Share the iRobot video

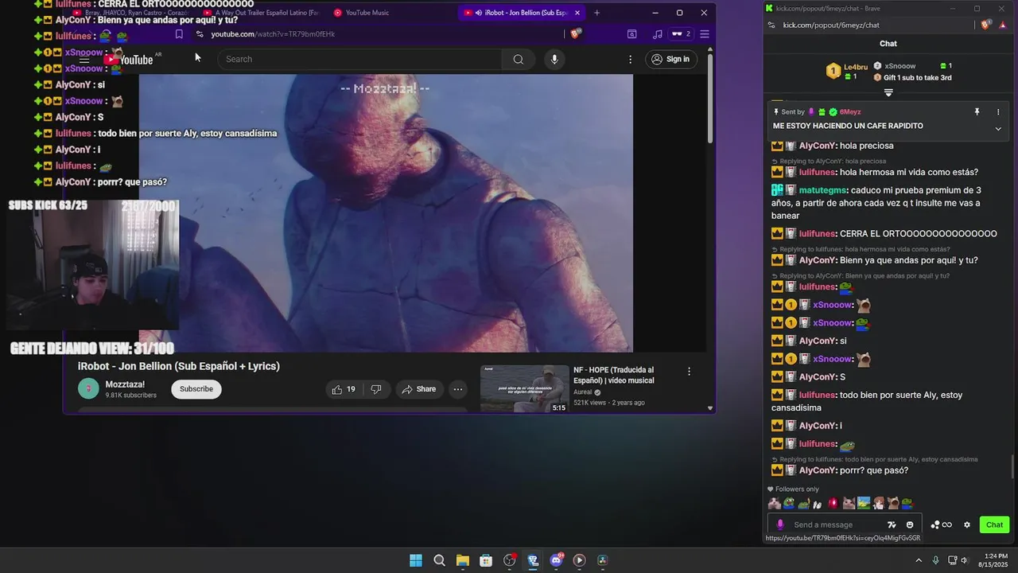coord(419,389)
